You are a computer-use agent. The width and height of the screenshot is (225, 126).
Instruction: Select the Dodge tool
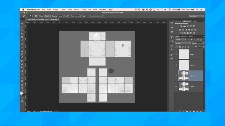coord(22,68)
